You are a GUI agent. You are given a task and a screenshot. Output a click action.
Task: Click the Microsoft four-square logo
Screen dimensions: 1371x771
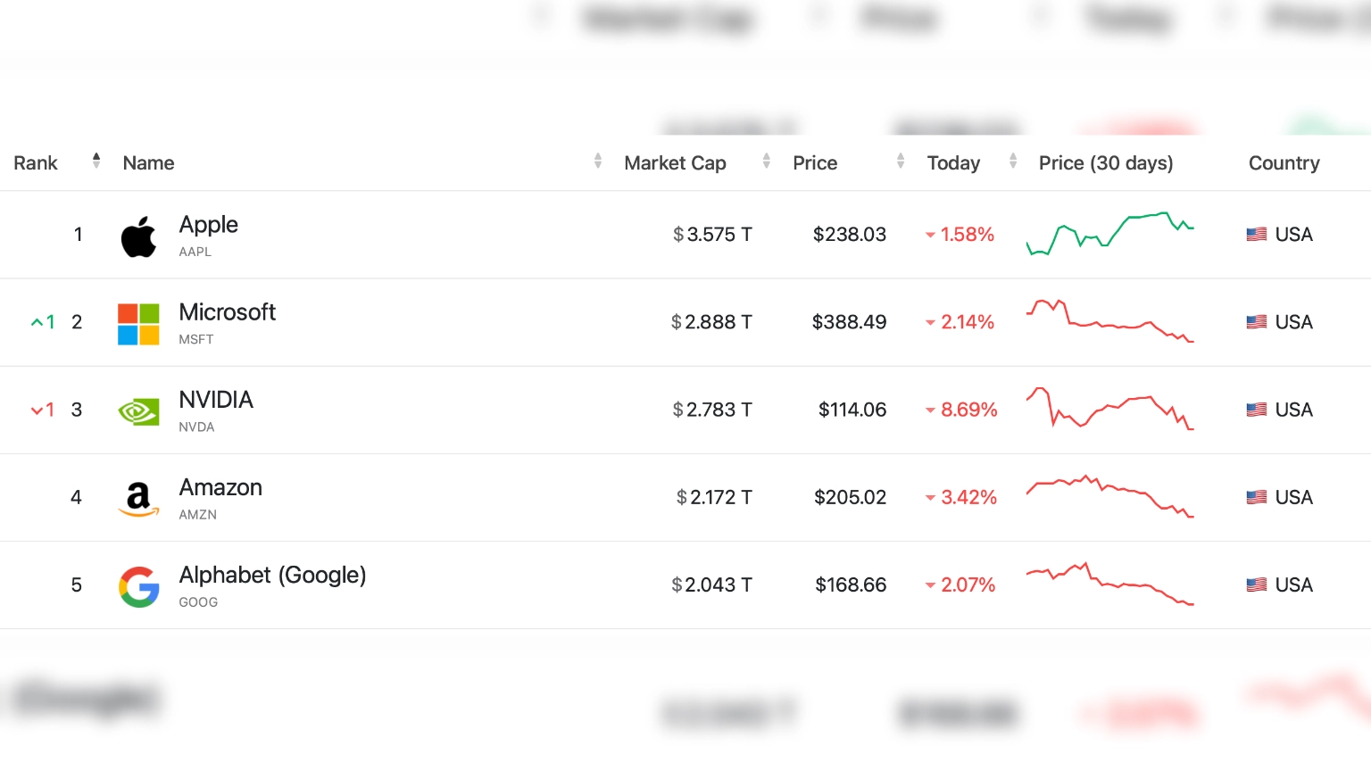138,323
